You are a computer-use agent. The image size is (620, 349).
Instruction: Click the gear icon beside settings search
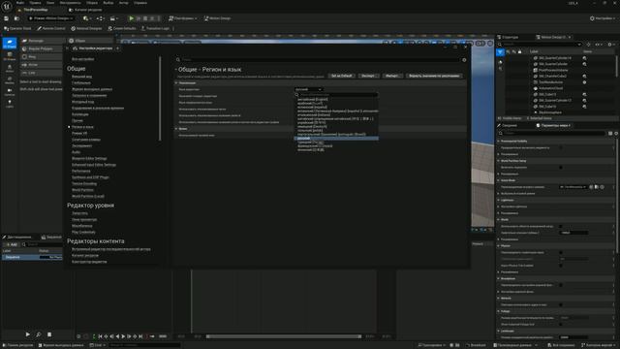[464, 60]
